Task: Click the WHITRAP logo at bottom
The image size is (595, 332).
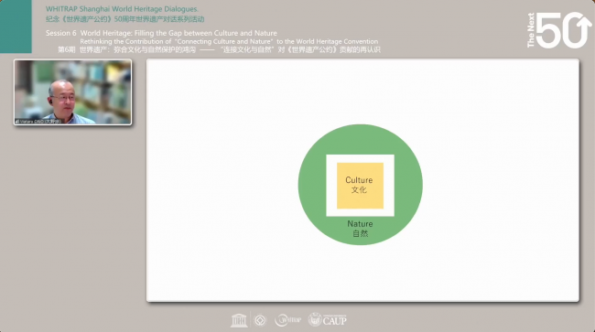Action: pos(287,320)
